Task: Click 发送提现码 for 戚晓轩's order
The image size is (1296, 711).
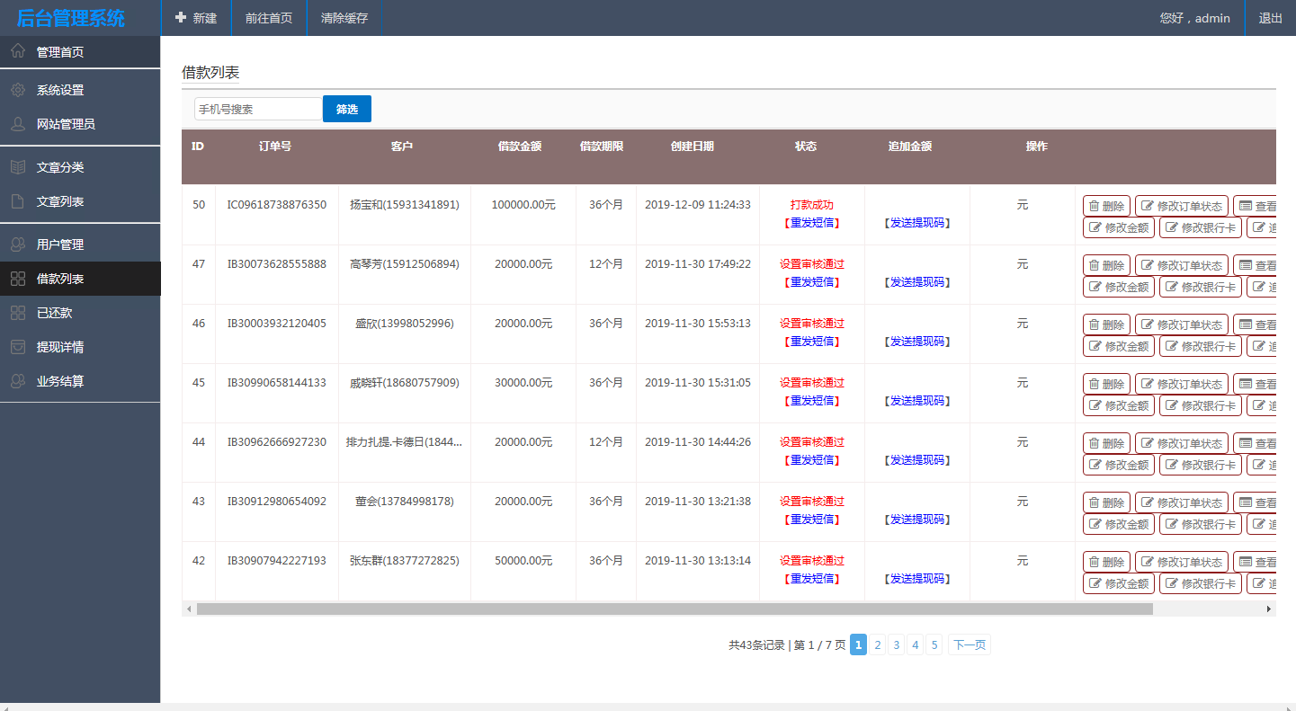Action: [917, 401]
